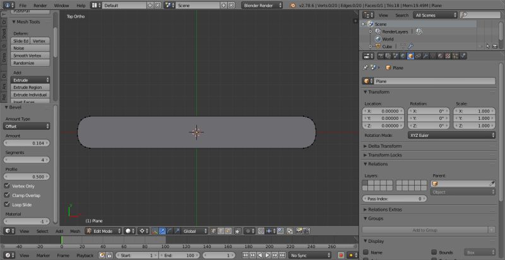
Task: Open the Material properties tab
Action: tap(440, 56)
